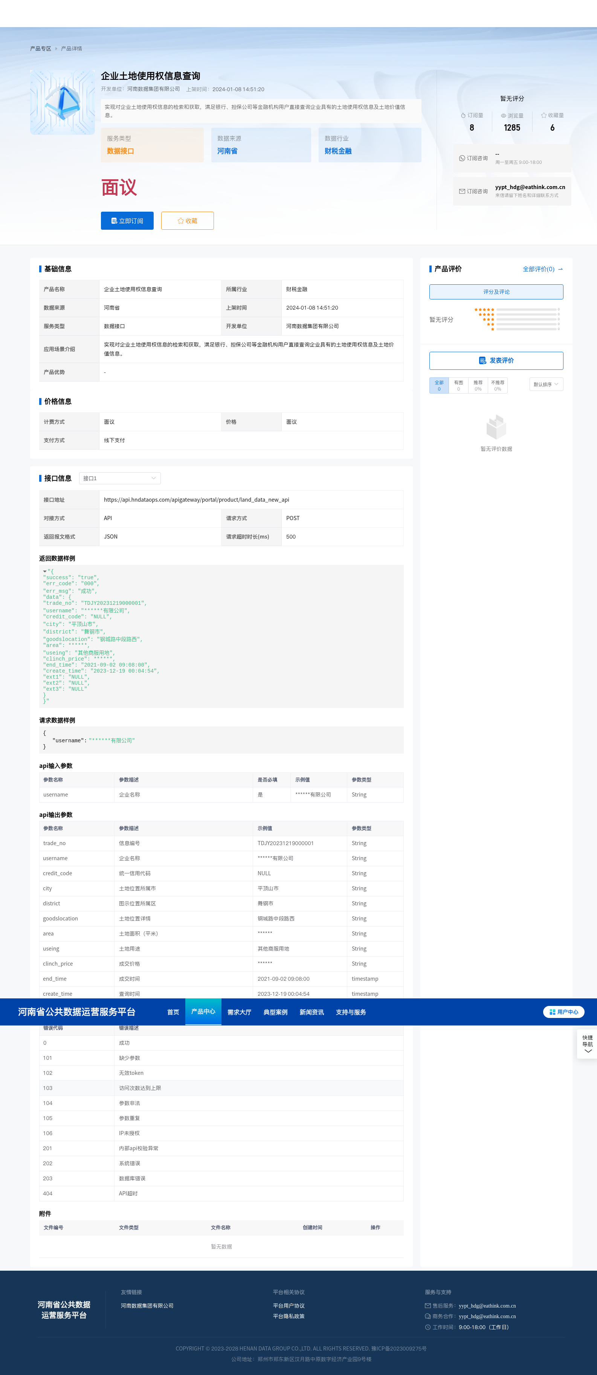
Task: Click the interface URL text
Action: [x=197, y=500]
